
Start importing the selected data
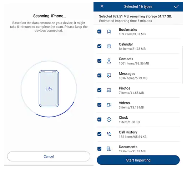[x=138, y=160]
